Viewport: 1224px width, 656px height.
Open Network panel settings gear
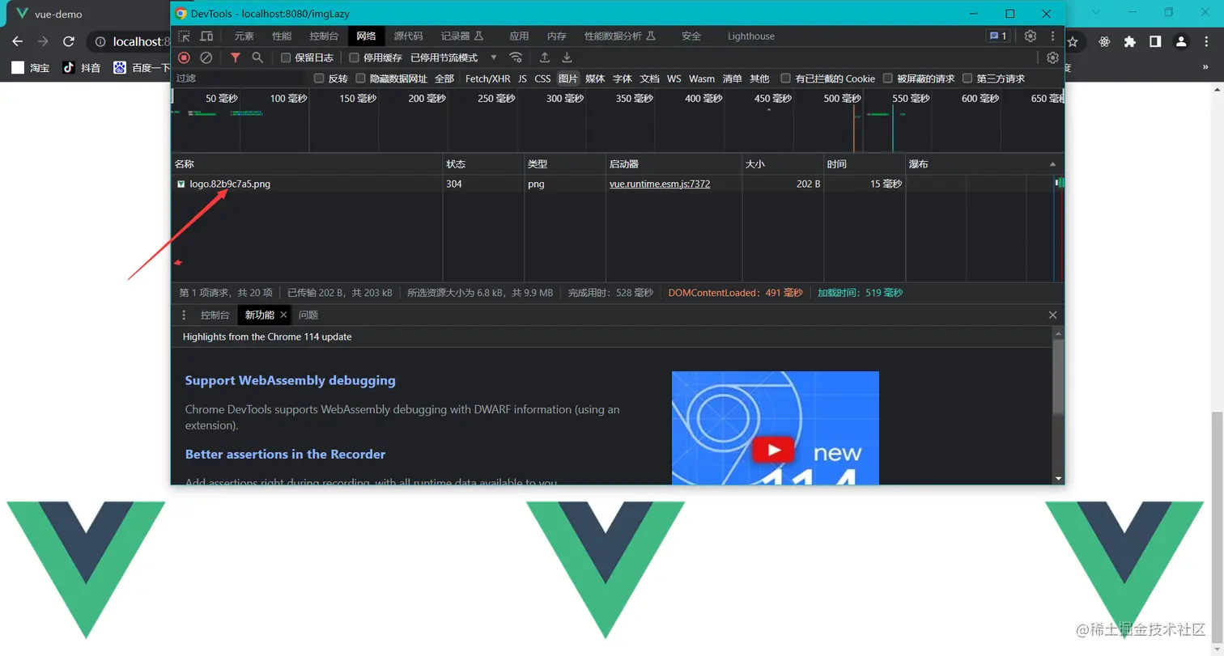pos(1052,57)
